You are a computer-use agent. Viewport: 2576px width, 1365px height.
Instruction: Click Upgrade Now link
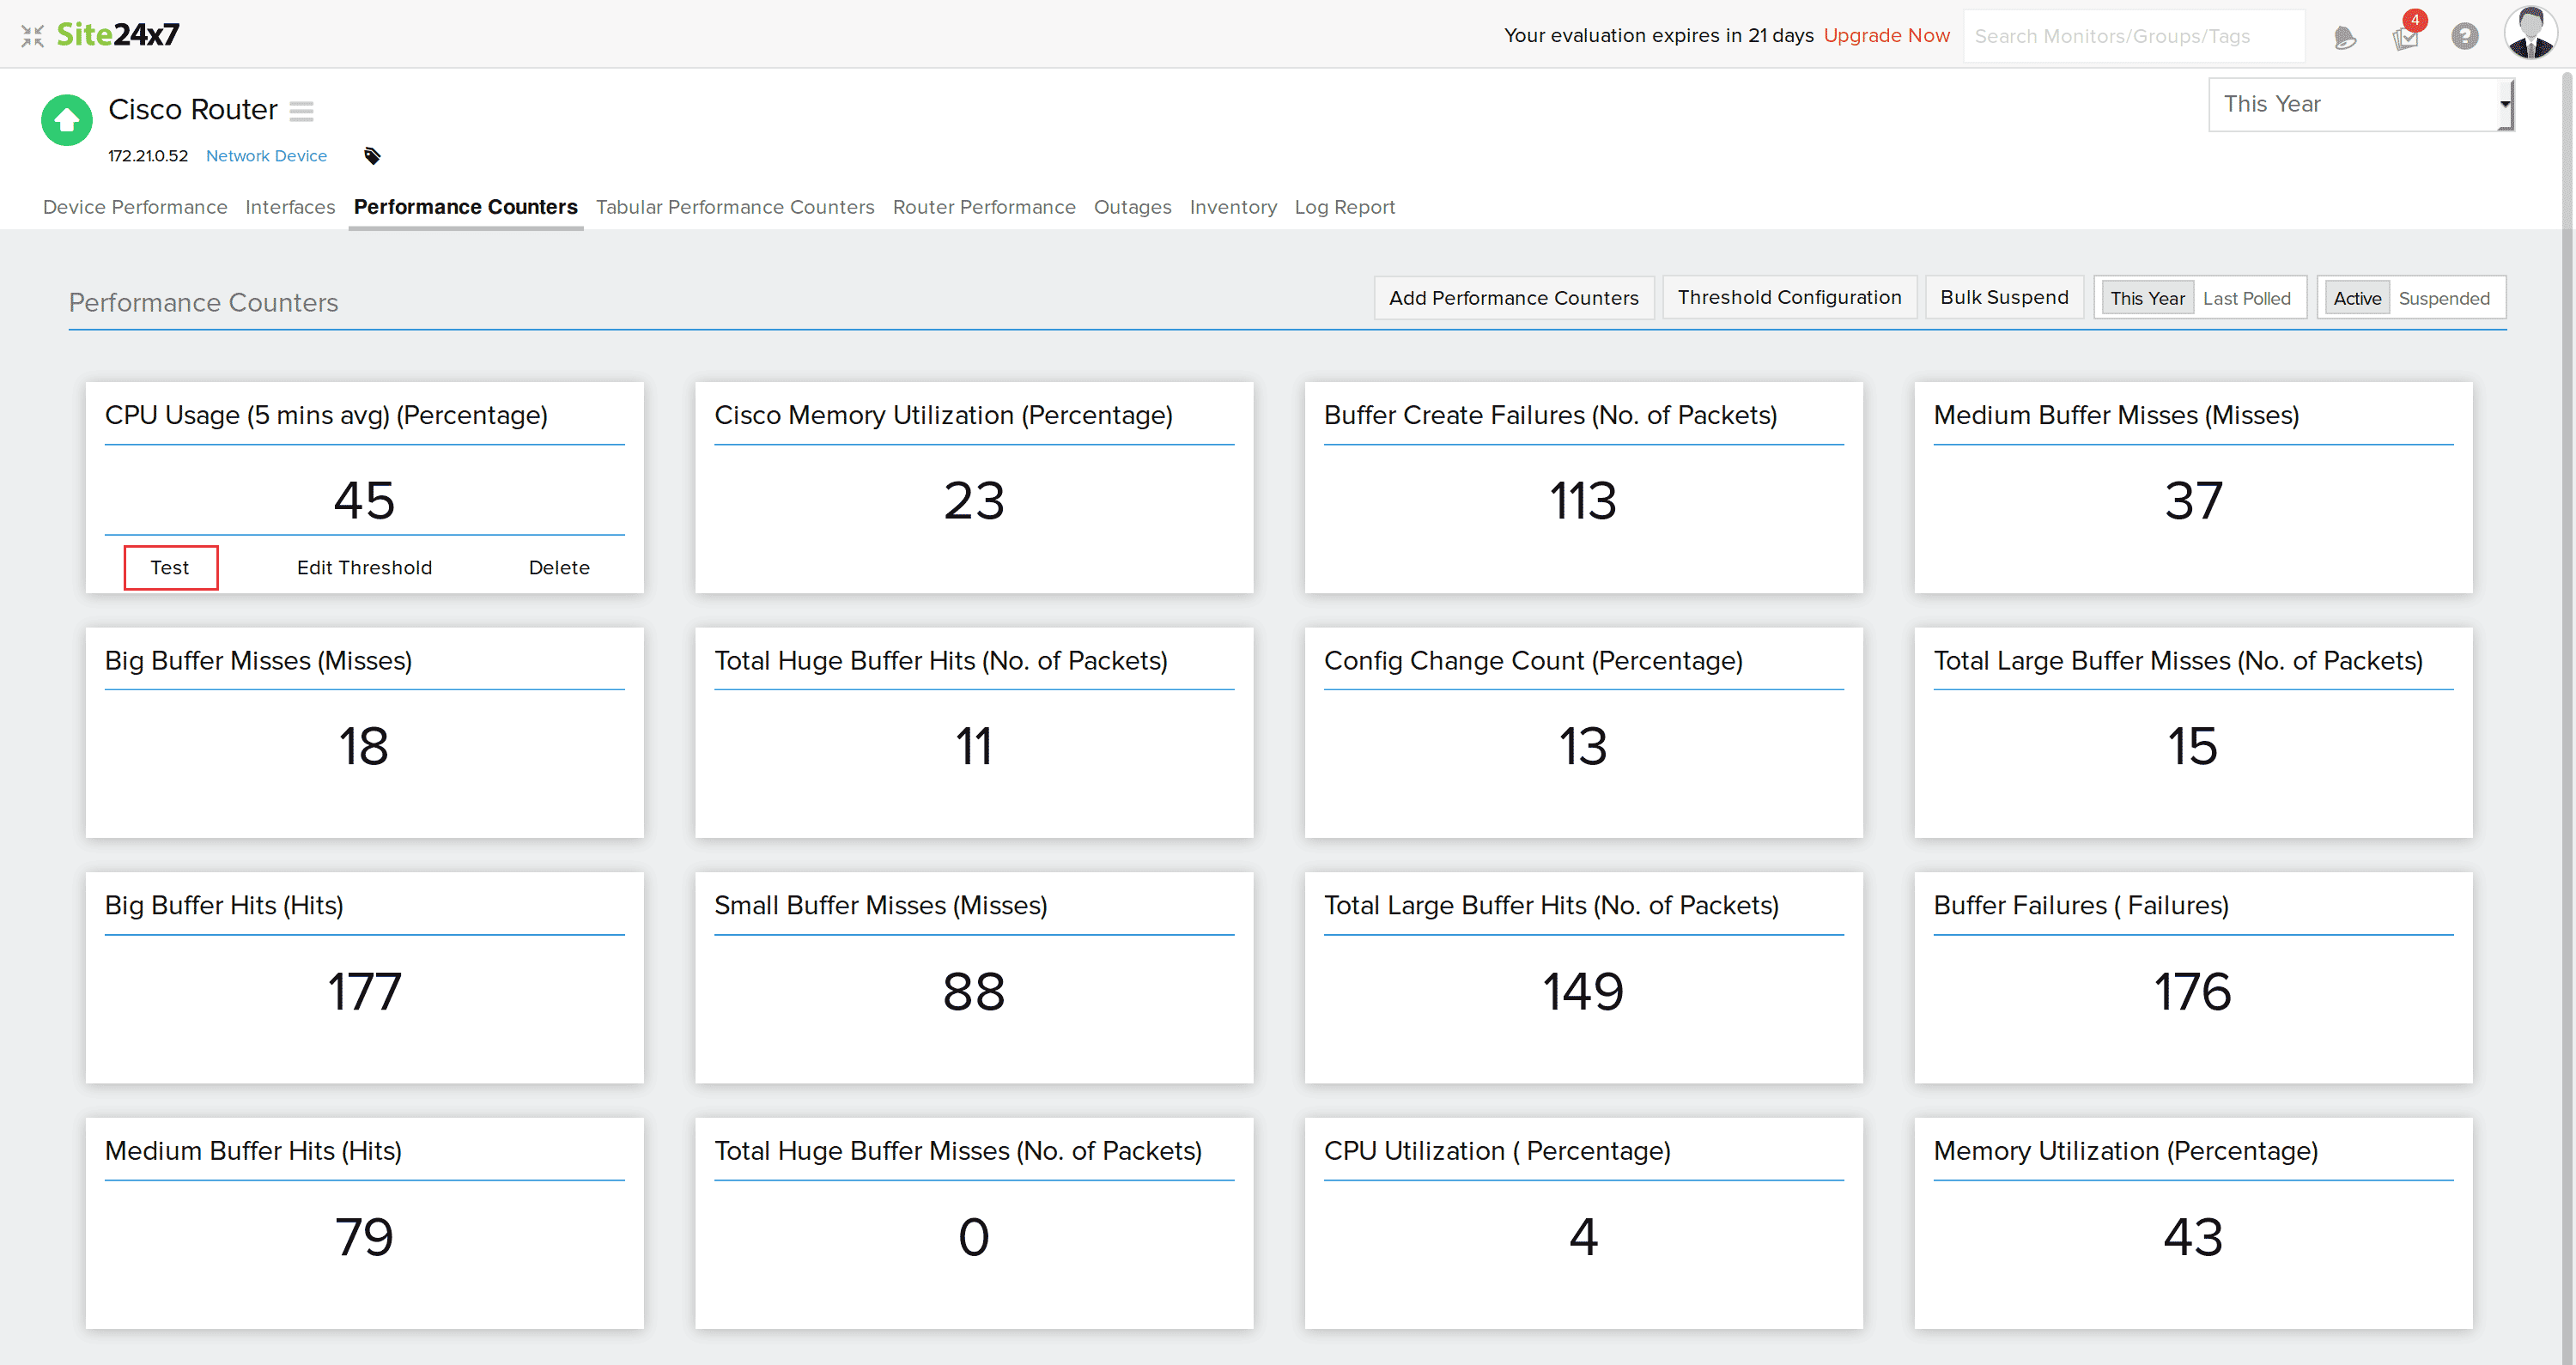1886,36
